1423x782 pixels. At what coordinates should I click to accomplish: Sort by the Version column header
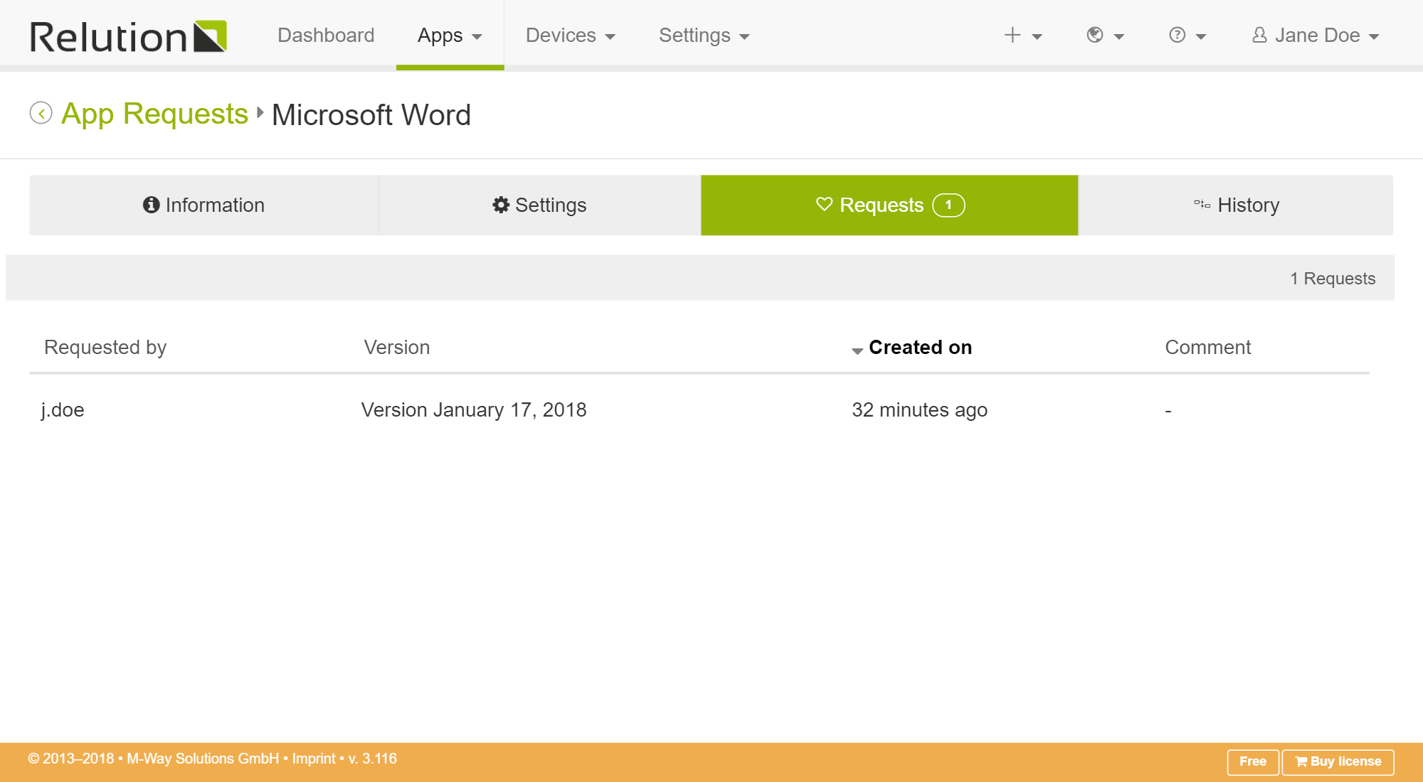[x=397, y=347]
